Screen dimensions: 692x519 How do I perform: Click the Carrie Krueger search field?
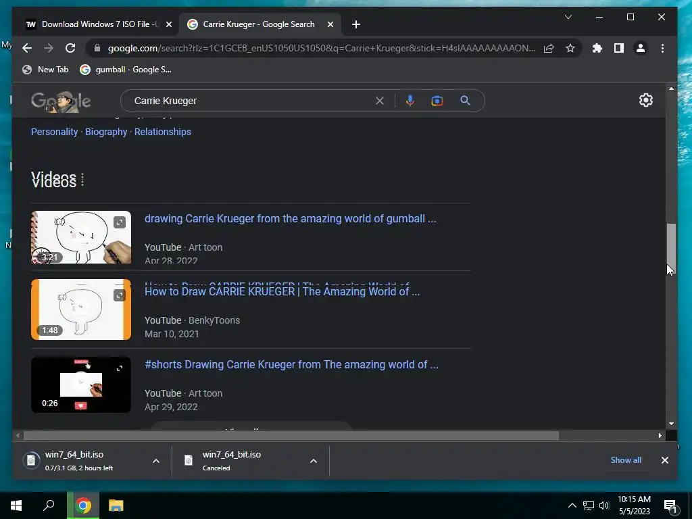[251, 101]
